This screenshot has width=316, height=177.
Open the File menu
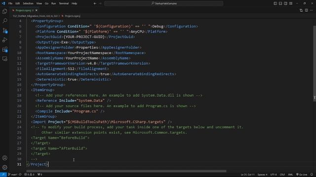(x=10, y=3)
